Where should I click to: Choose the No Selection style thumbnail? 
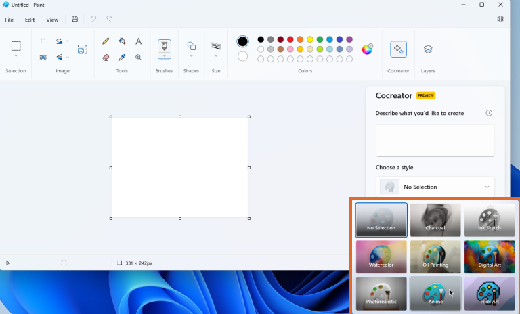click(x=381, y=220)
